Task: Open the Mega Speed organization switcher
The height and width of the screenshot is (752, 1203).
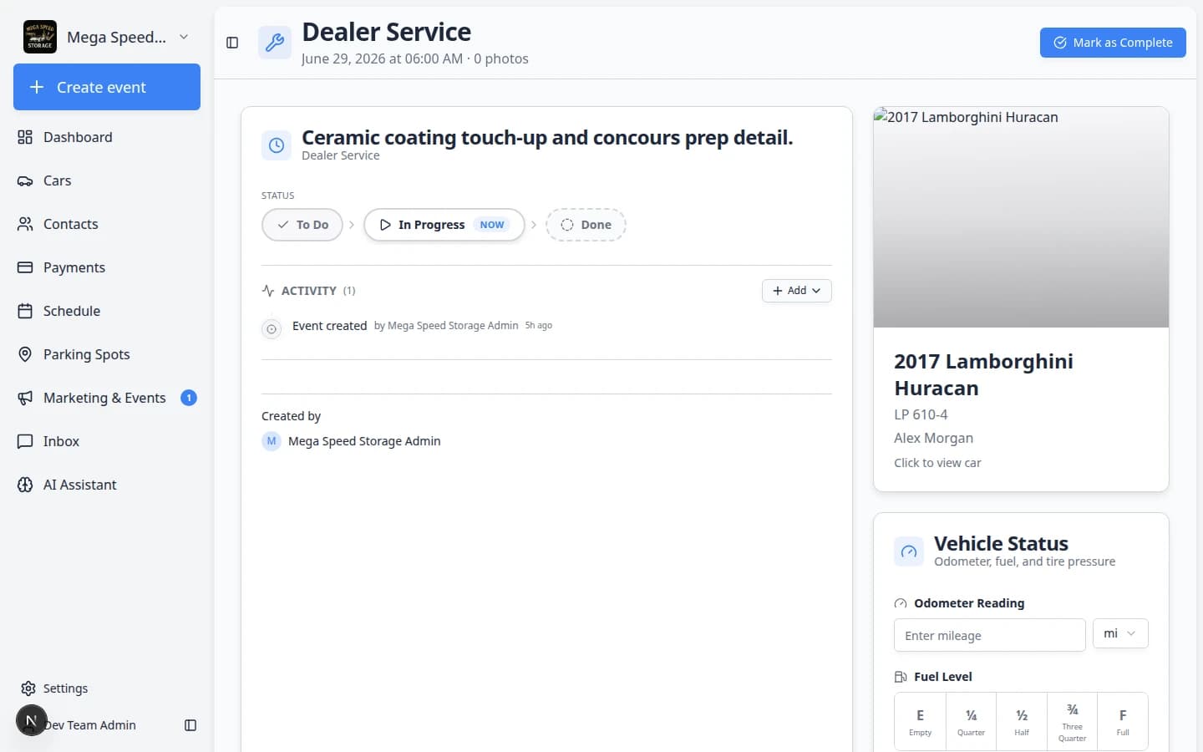Action: coord(107,37)
